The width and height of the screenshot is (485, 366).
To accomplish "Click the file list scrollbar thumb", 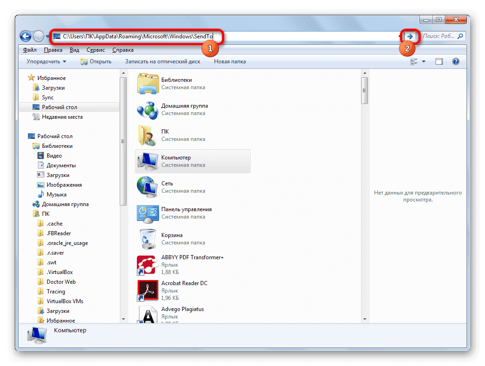I will coord(365,91).
